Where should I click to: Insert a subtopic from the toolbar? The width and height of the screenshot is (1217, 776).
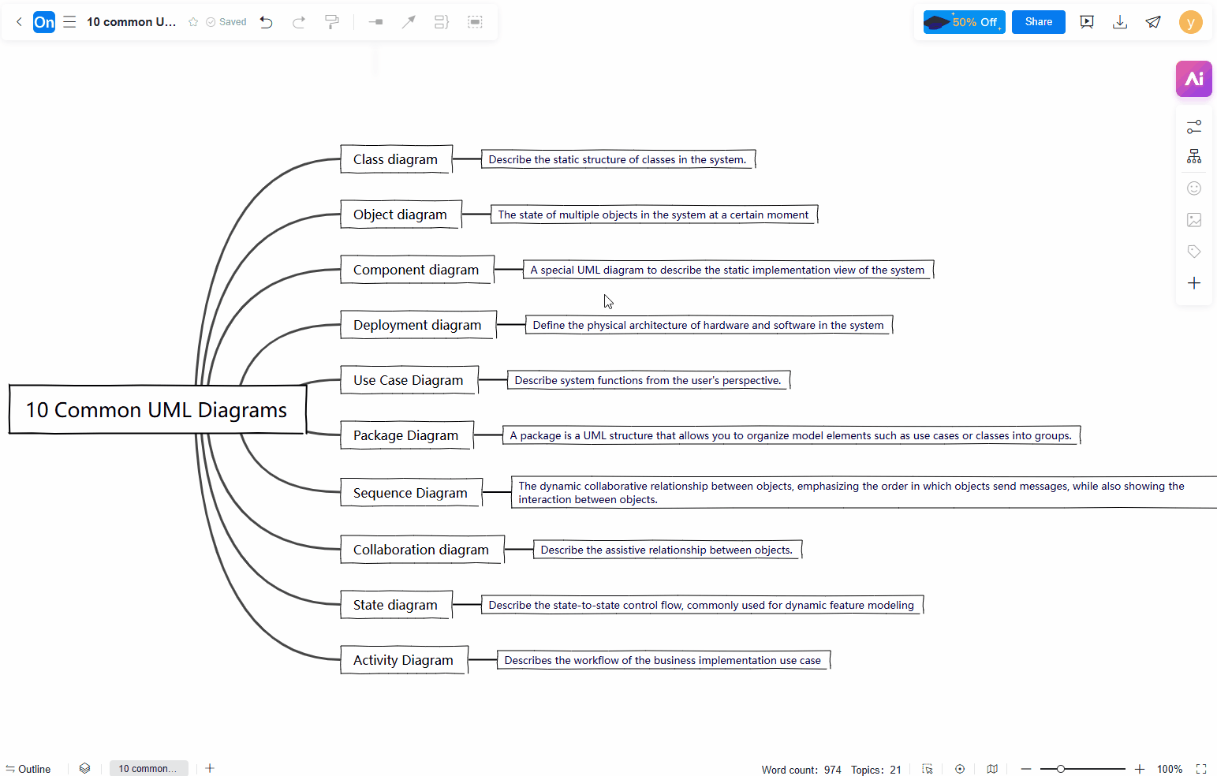coord(376,22)
